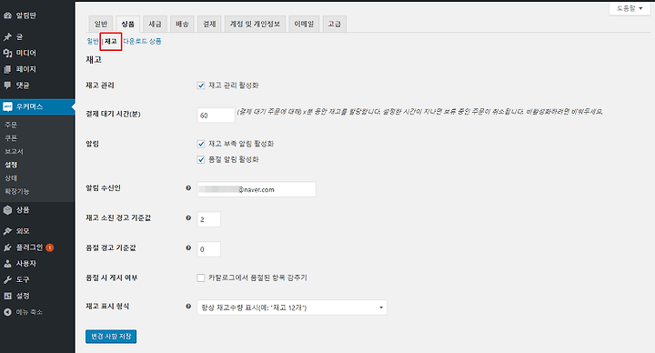Open 보고서 under WooCommerce menu
Viewport: 655px width, 353px height.
click(14, 151)
